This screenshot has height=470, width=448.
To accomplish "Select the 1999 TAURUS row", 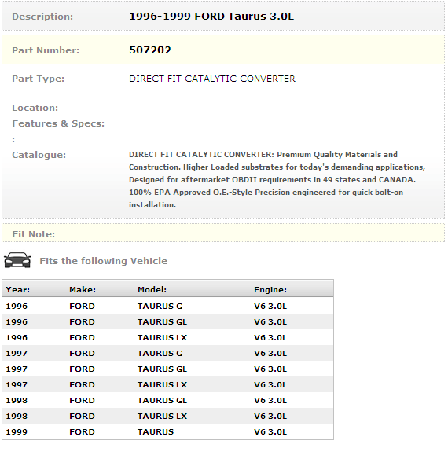I will pyautogui.click(x=168, y=431).
